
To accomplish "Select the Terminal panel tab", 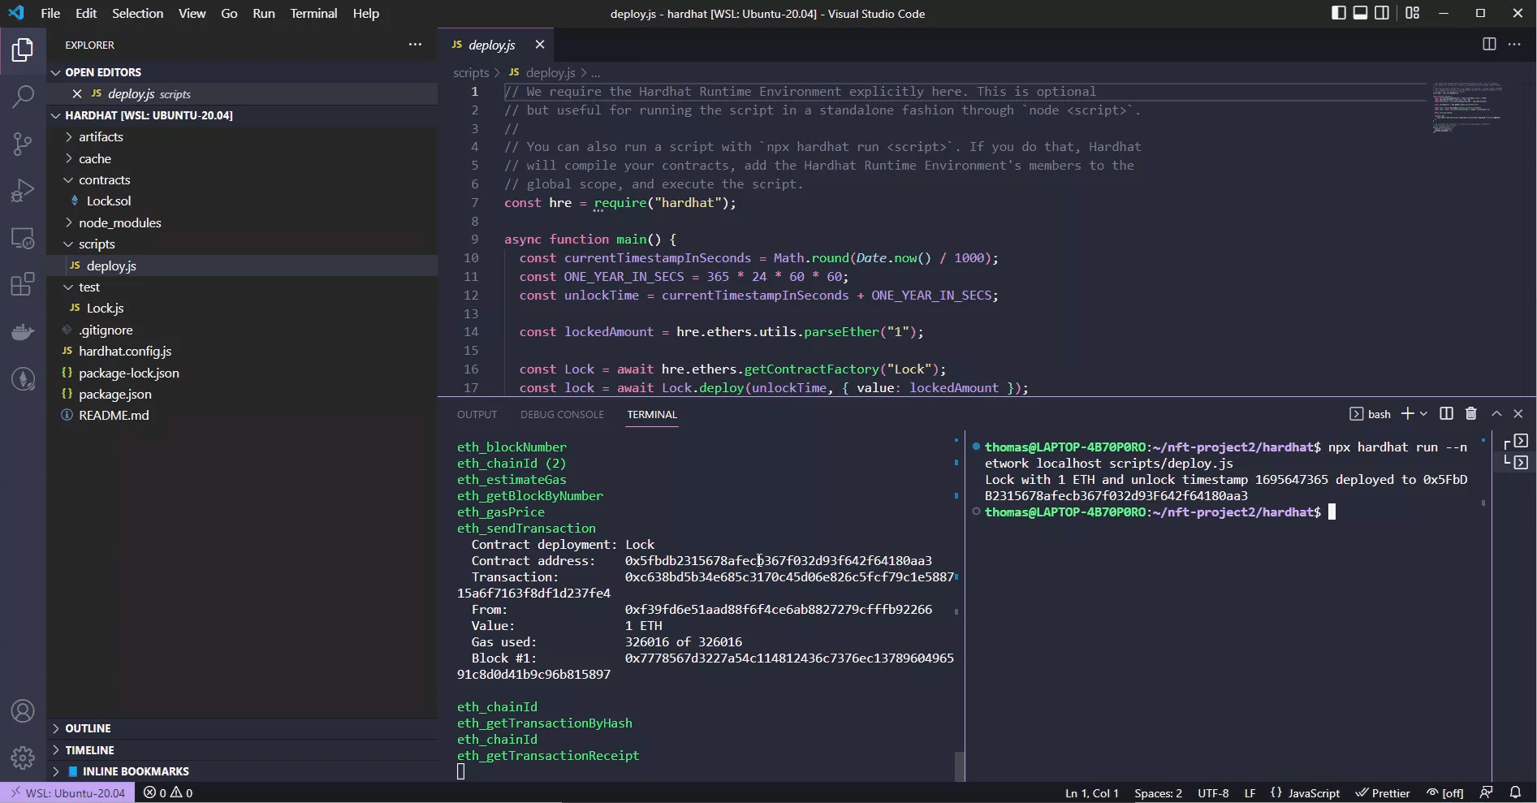I will pyautogui.click(x=652, y=414).
